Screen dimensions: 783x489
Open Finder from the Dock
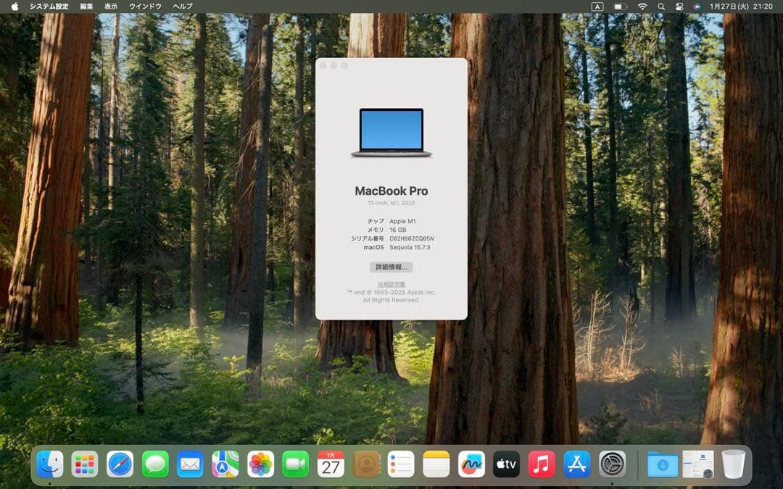tap(51, 464)
